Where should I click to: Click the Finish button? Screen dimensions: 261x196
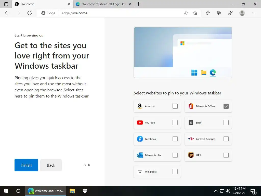[26, 165]
